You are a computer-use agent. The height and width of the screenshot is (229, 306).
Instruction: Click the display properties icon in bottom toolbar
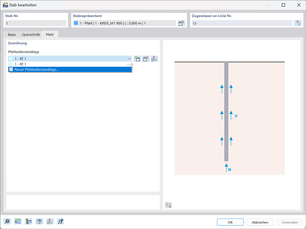tap(29, 221)
